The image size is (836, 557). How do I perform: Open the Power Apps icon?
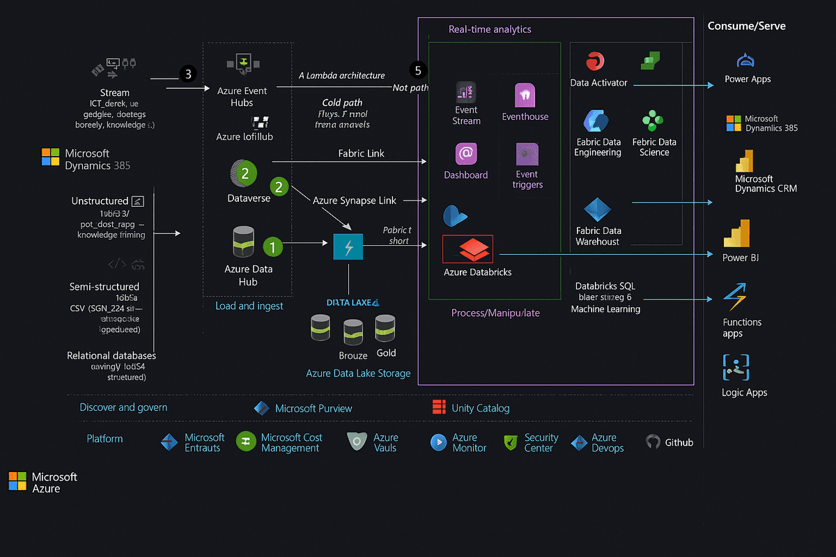tap(747, 61)
